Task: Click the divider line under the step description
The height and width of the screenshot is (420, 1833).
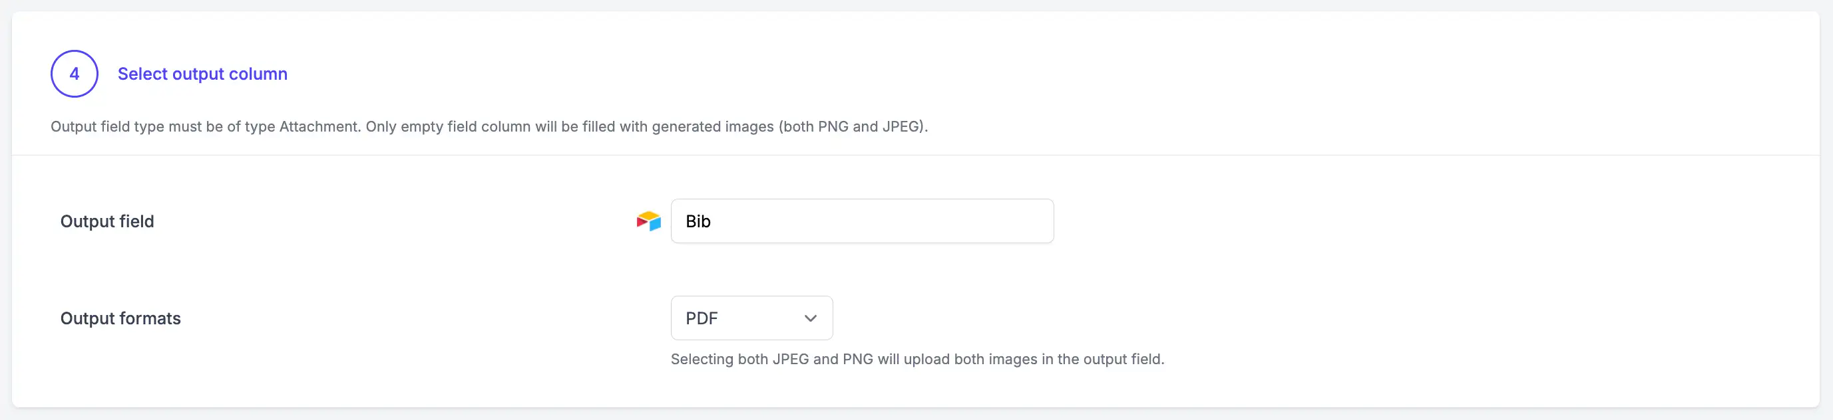Action: [x=915, y=155]
